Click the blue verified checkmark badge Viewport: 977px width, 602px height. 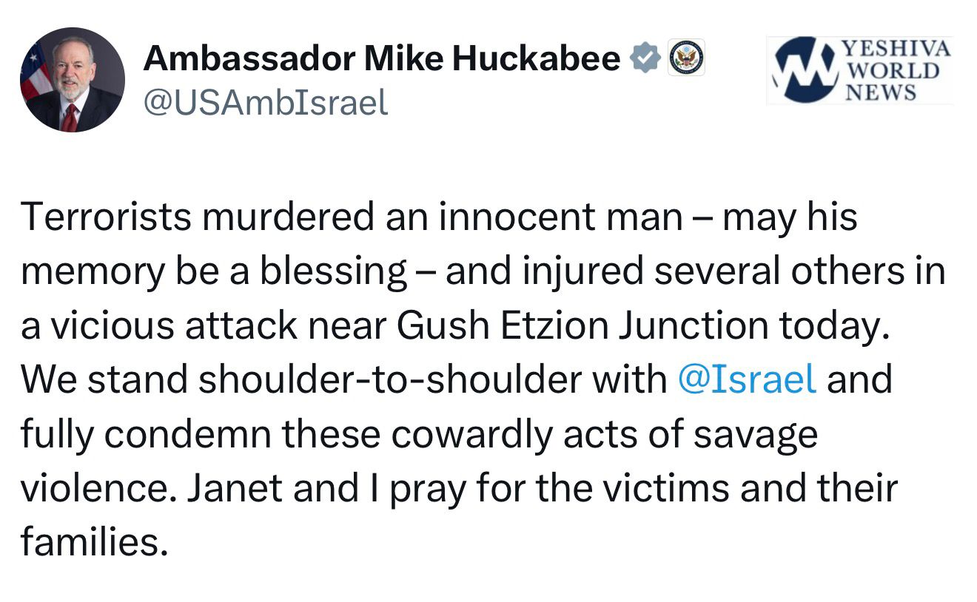click(645, 58)
